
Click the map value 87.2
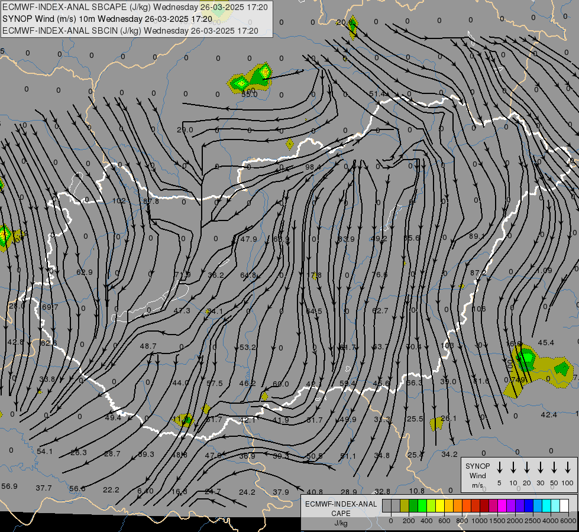pyautogui.click(x=478, y=273)
